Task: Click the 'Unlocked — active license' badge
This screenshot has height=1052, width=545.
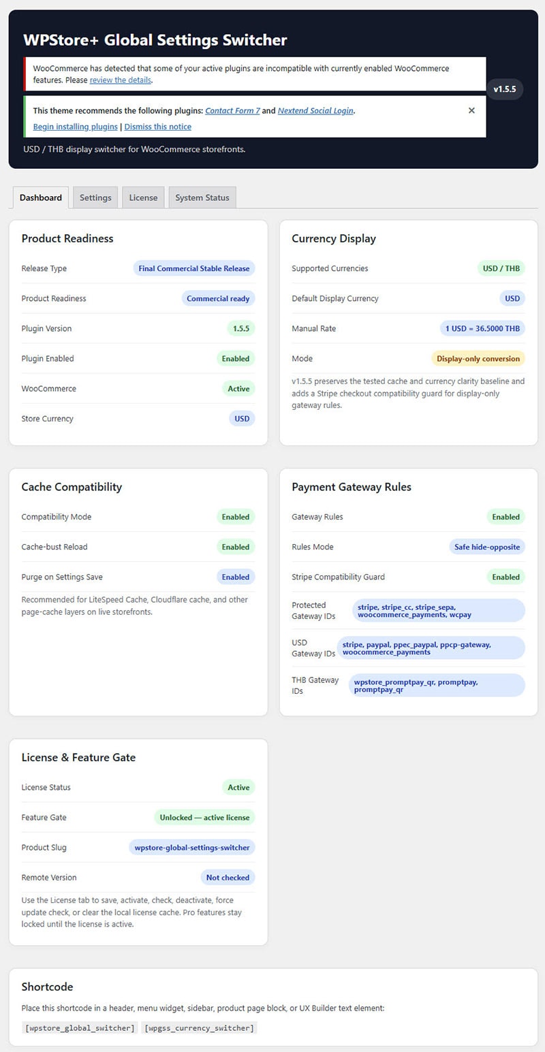Action: point(205,817)
